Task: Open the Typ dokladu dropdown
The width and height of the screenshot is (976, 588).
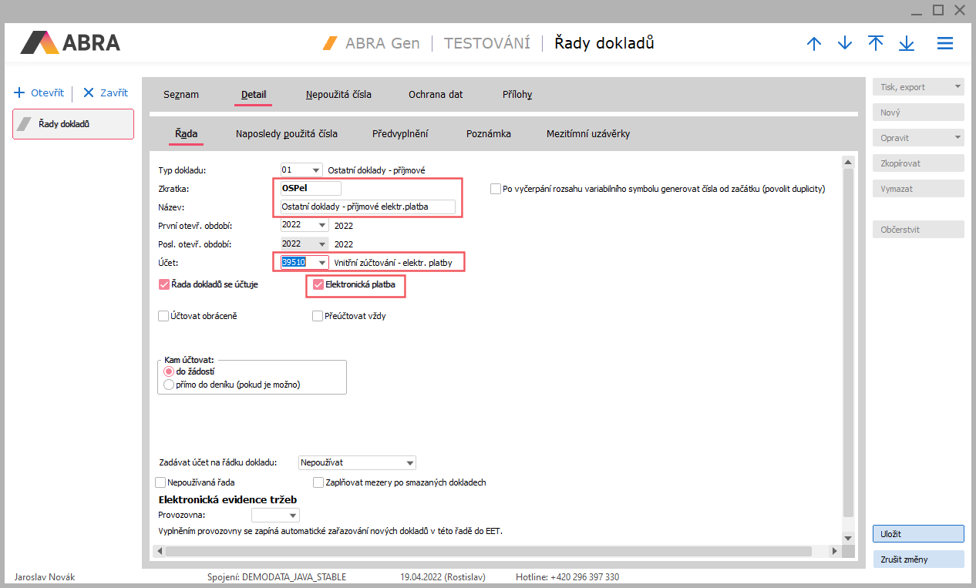Action: [315, 170]
